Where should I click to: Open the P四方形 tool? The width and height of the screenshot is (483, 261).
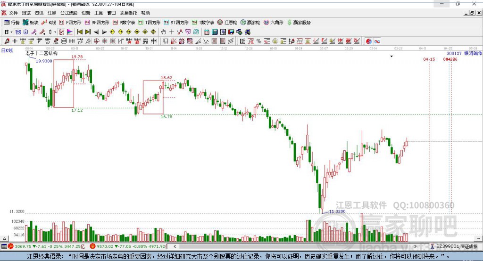coord(70,23)
